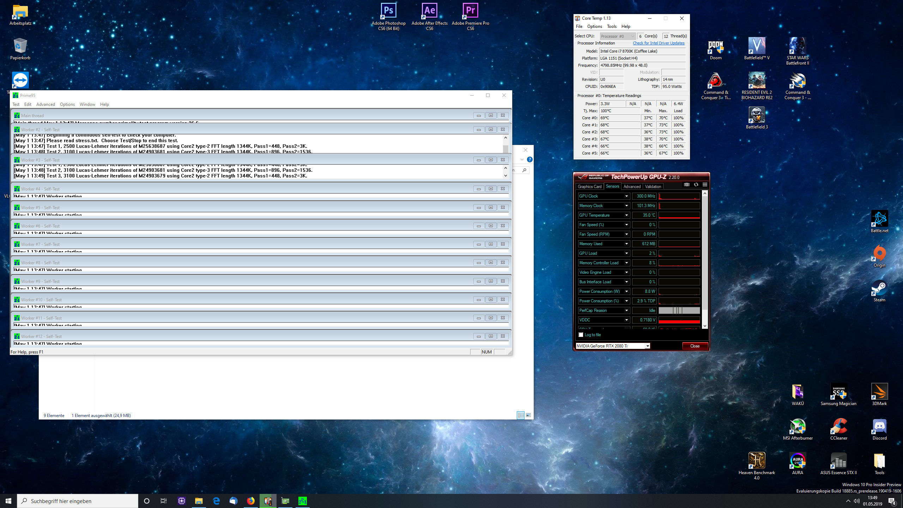Image resolution: width=903 pixels, height=508 pixels.
Task: Open Adobe Photoshop CS6 desktop icon
Action: (388, 11)
